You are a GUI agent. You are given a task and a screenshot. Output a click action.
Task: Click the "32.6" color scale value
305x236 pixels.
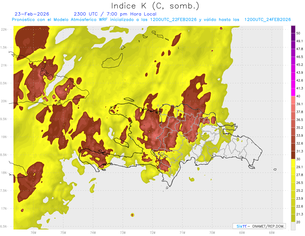click(x=300, y=143)
